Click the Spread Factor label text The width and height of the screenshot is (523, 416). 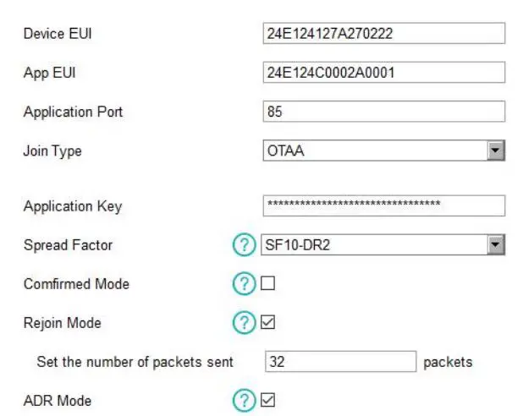[x=68, y=245]
